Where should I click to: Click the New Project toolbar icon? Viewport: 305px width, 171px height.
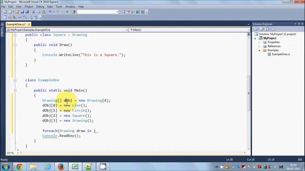click(x=5, y=12)
